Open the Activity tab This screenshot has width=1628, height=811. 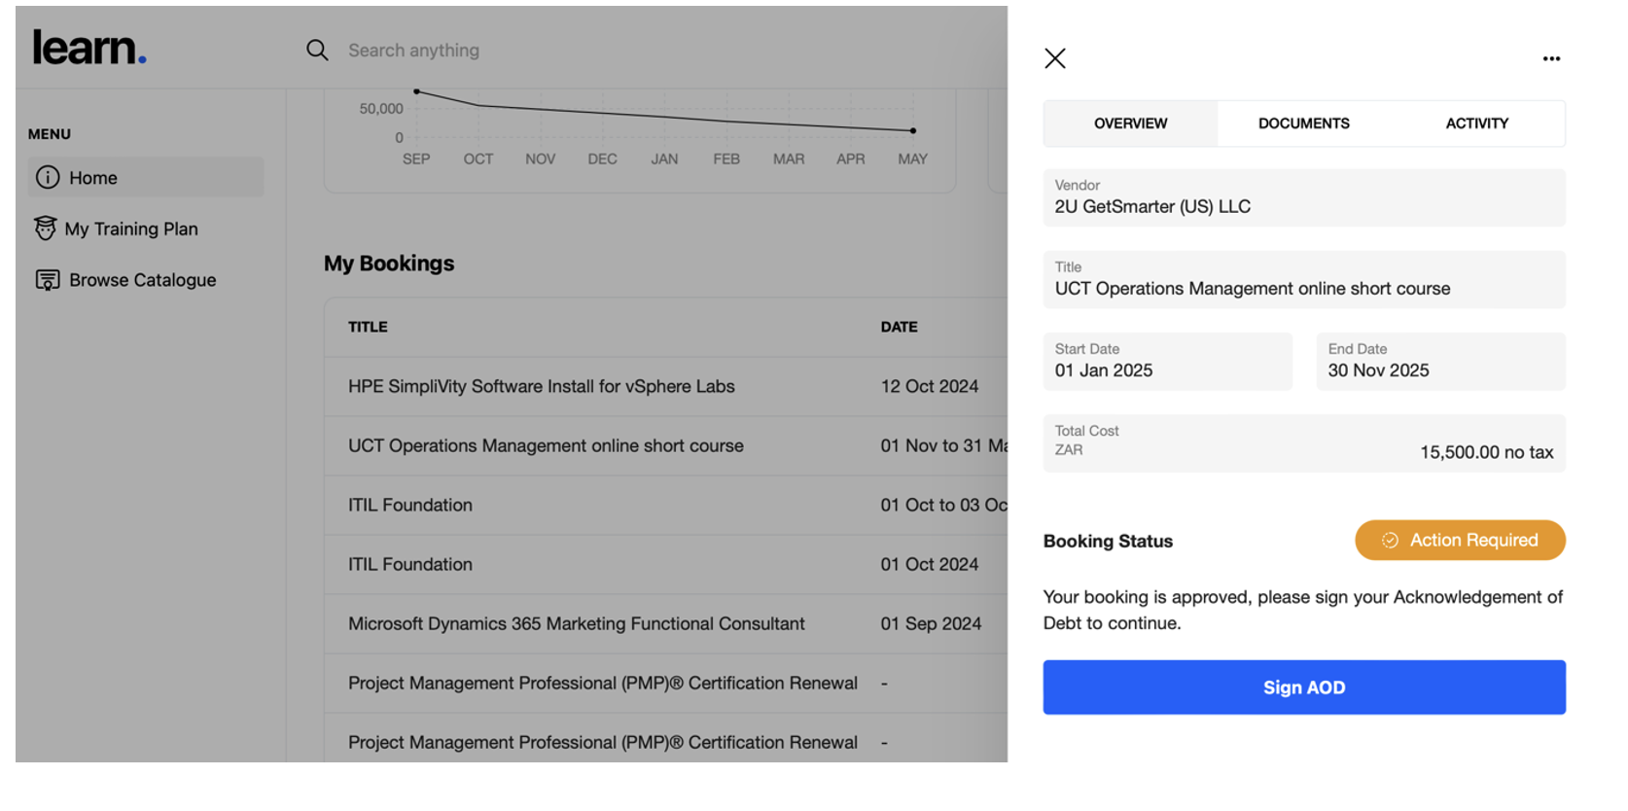click(1476, 123)
